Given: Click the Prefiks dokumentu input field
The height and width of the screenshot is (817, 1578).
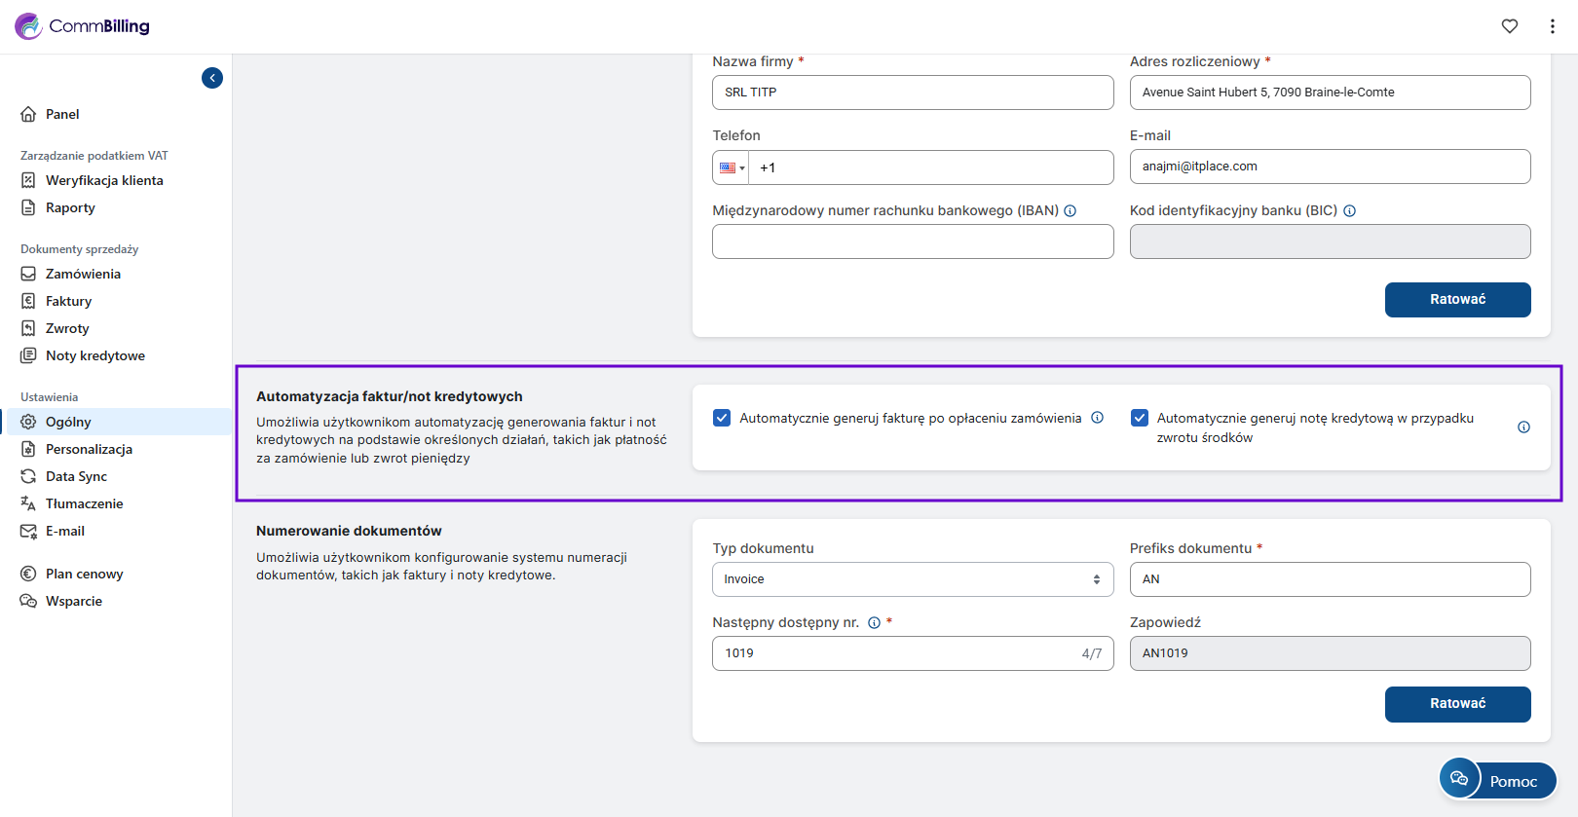Looking at the screenshot, I should point(1329,579).
